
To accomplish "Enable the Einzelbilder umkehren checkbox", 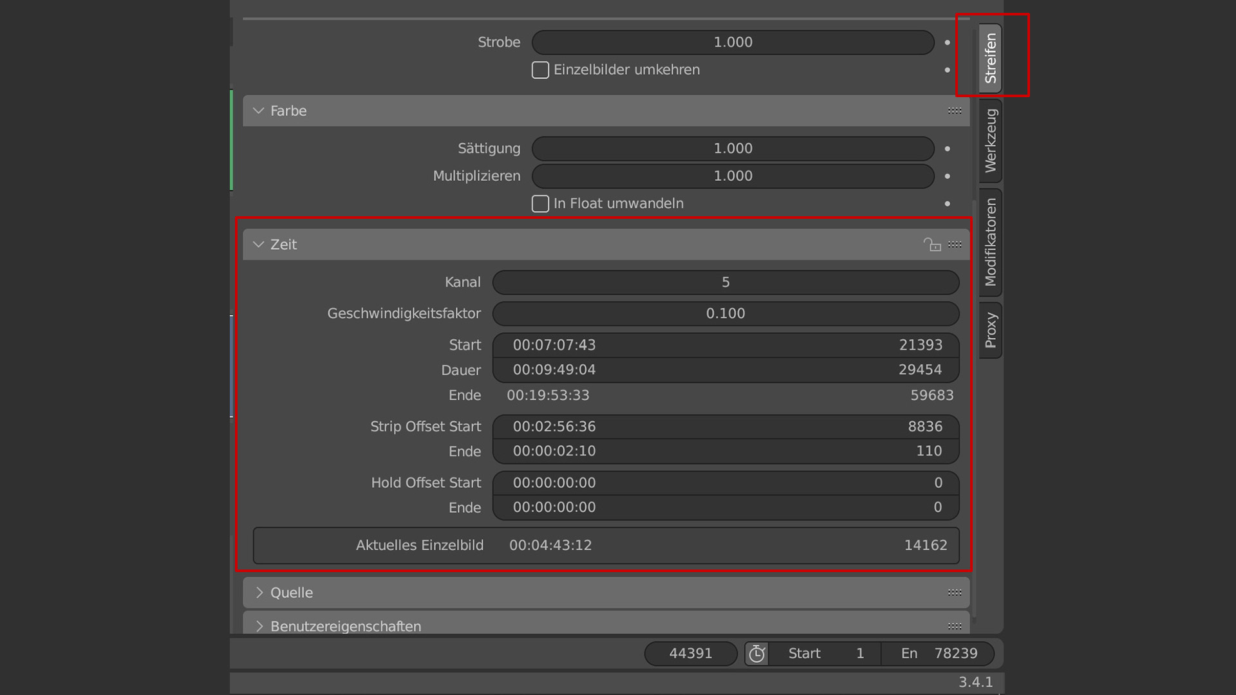I will (540, 70).
